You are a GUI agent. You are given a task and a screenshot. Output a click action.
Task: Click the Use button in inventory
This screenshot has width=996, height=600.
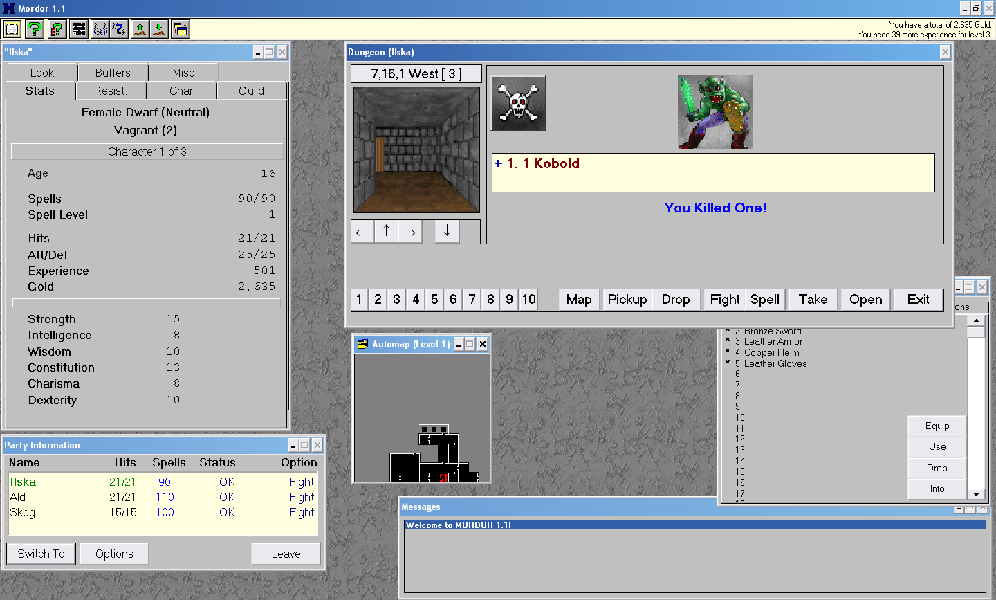coord(937,447)
